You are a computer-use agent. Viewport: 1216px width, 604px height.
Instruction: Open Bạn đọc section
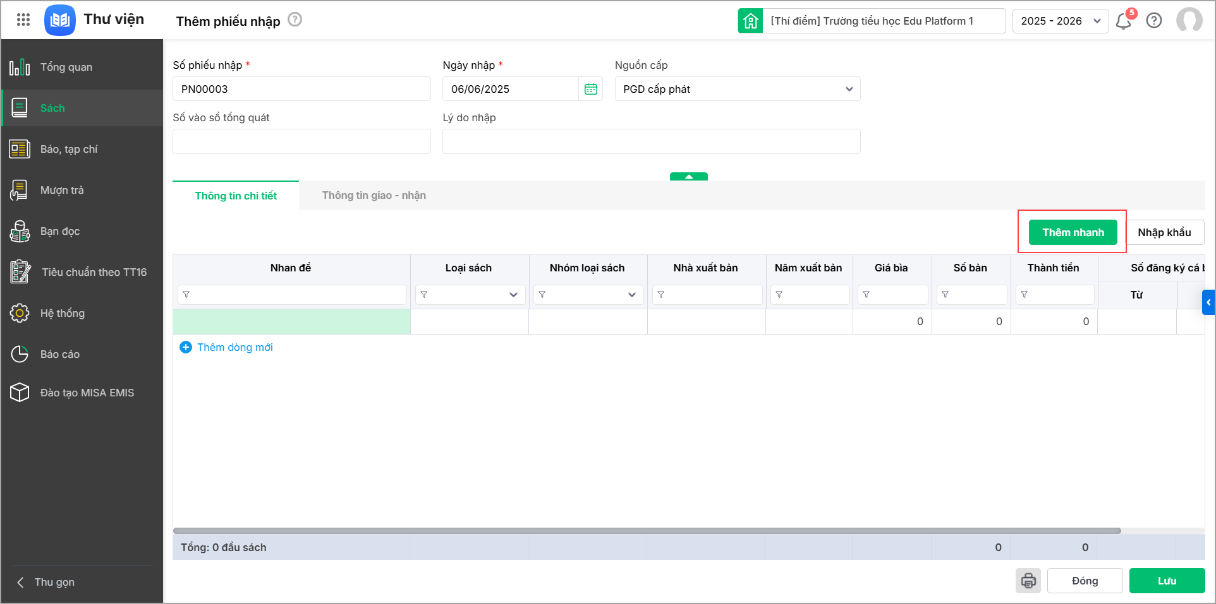[x=82, y=231]
